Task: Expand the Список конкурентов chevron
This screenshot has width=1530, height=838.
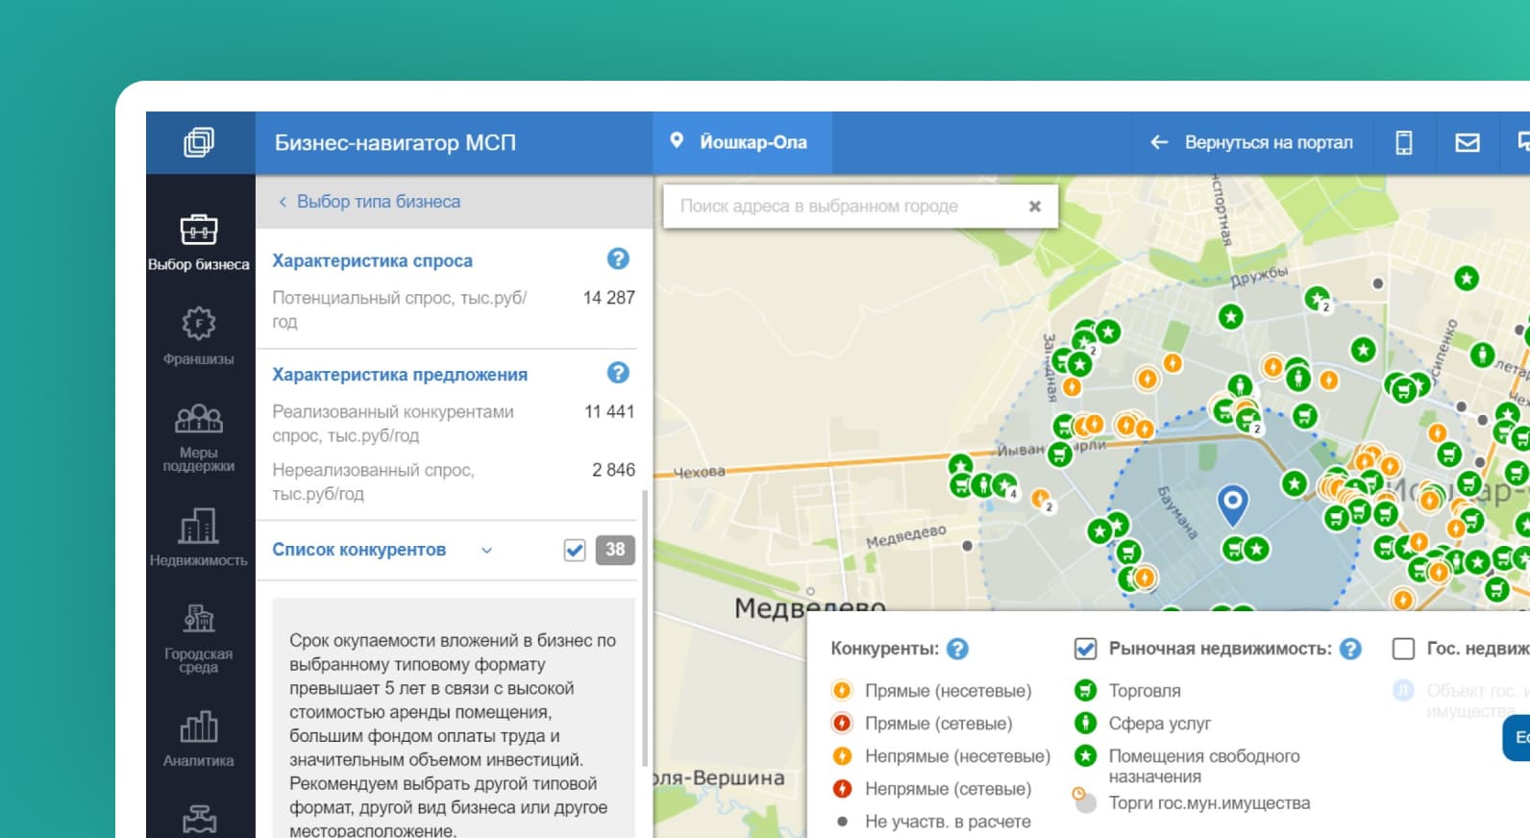Action: coord(487,551)
